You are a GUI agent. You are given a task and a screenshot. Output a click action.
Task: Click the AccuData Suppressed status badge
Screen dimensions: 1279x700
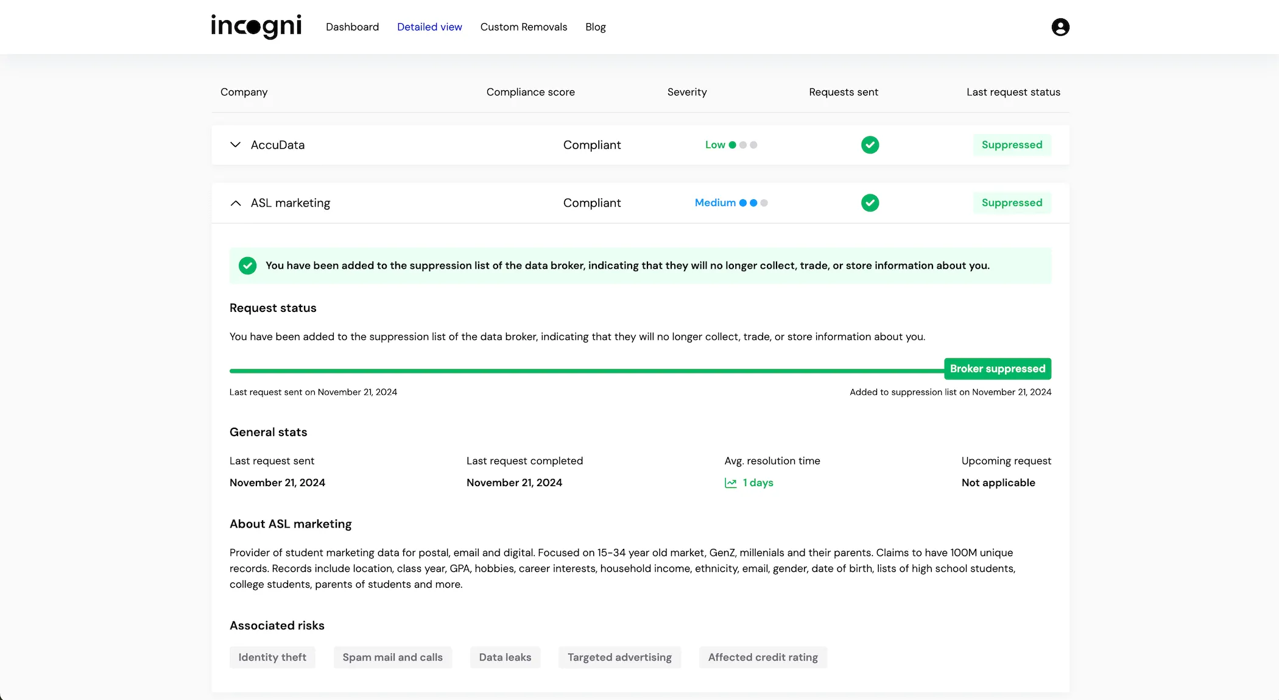tap(1012, 145)
